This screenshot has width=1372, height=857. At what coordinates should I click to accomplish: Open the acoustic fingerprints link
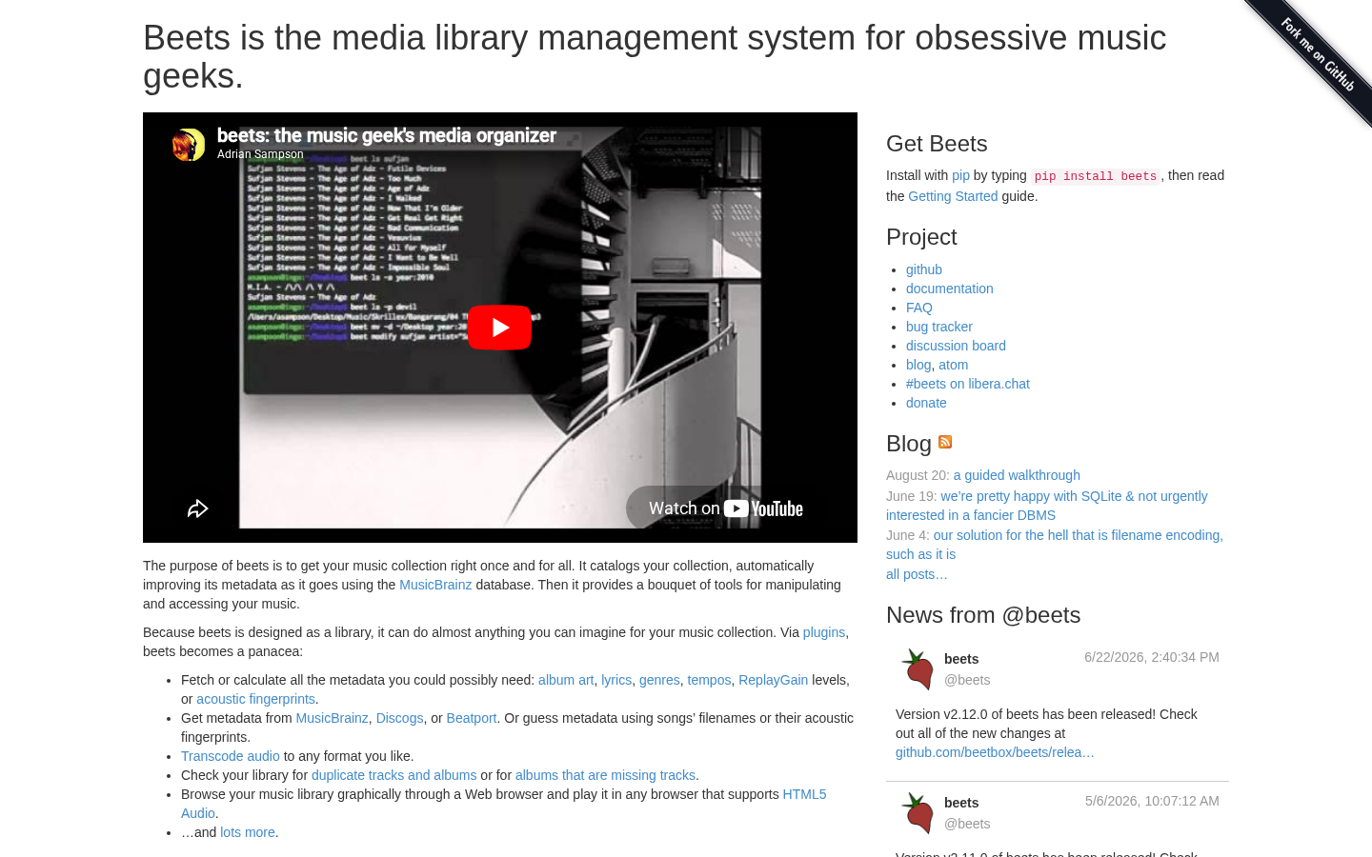pyautogui.click(x=255, y=699)
